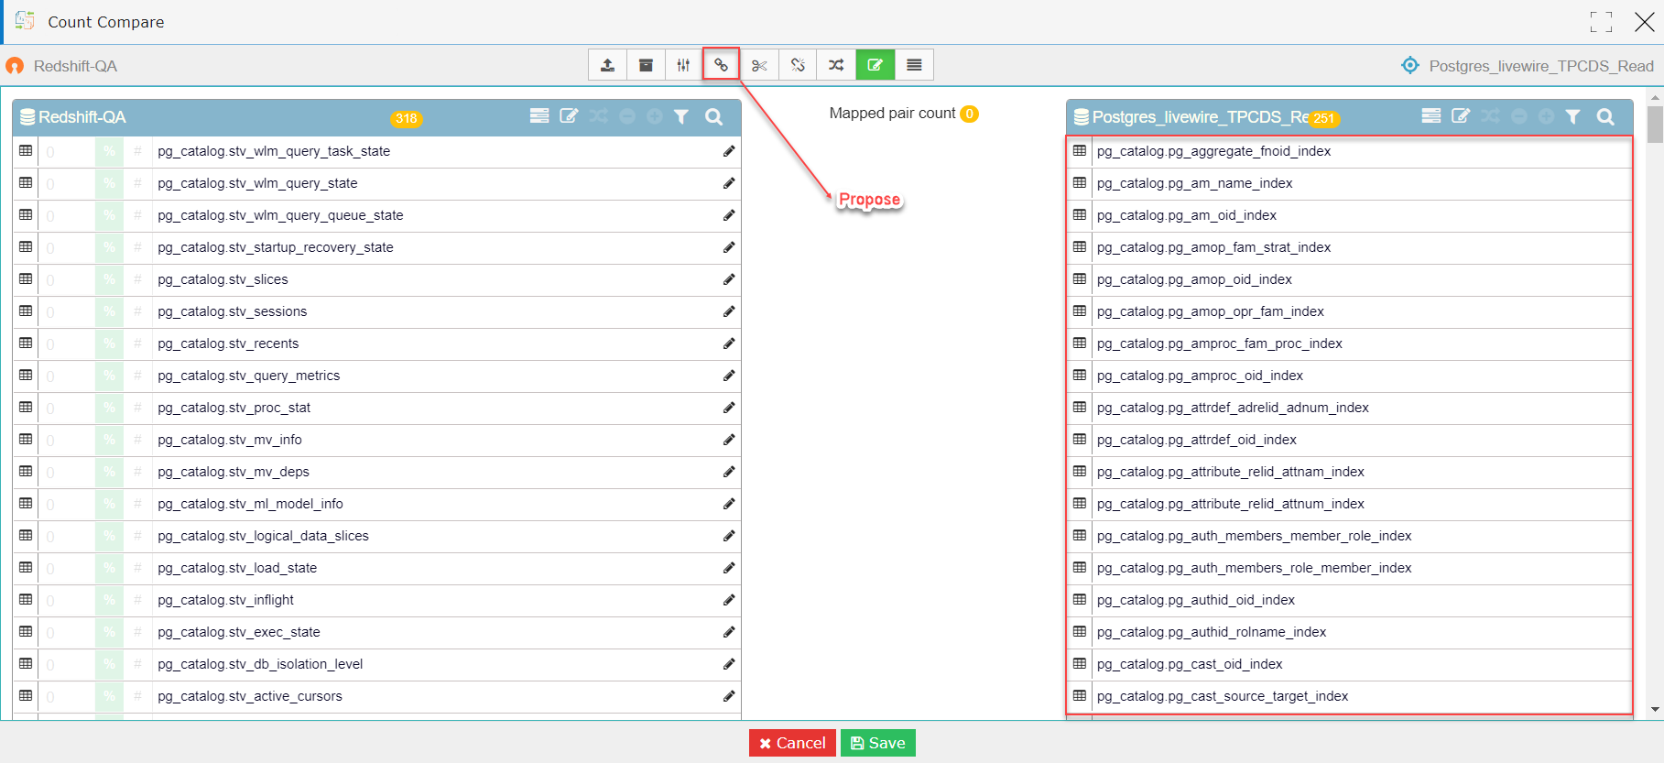The height and width of the screenshot is (763, 1664).
Task: Toggle the percent button for stv_recents
Action: pos(109,343)
